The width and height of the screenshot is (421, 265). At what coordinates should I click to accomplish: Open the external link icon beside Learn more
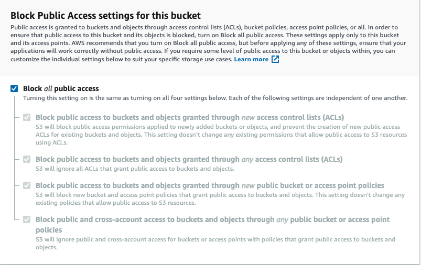point(275,60)
